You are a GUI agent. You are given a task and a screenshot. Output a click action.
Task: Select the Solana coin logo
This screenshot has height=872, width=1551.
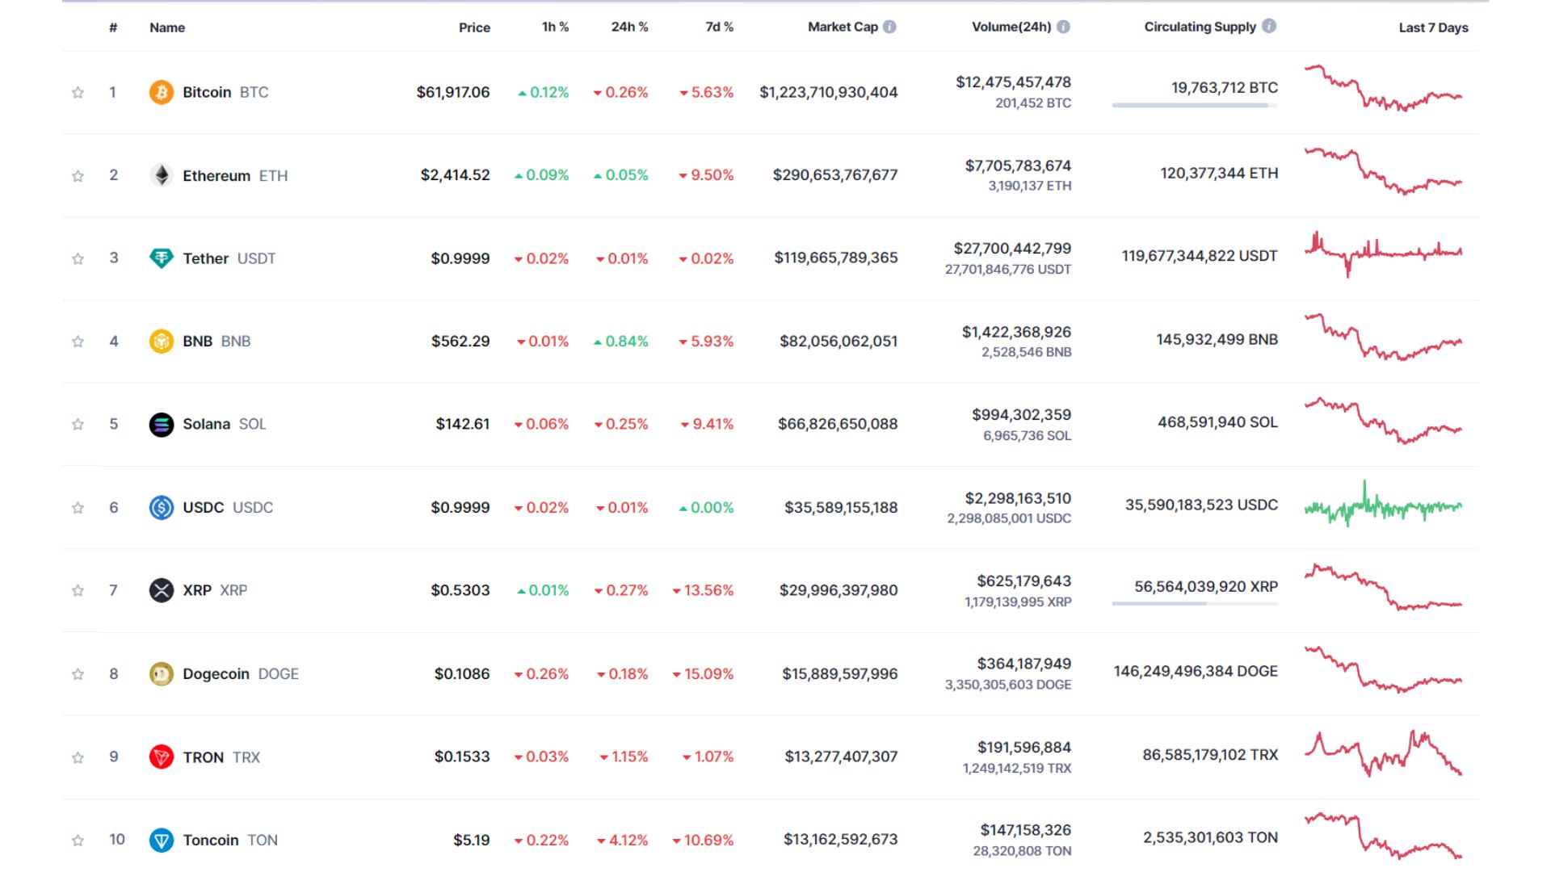(162, 424)
